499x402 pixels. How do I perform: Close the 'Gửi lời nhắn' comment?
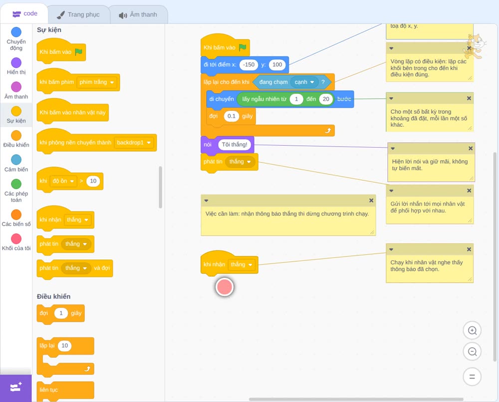469,191
